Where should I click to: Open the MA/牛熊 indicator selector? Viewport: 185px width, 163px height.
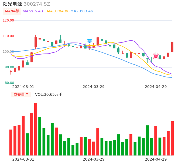pos(12,11)
